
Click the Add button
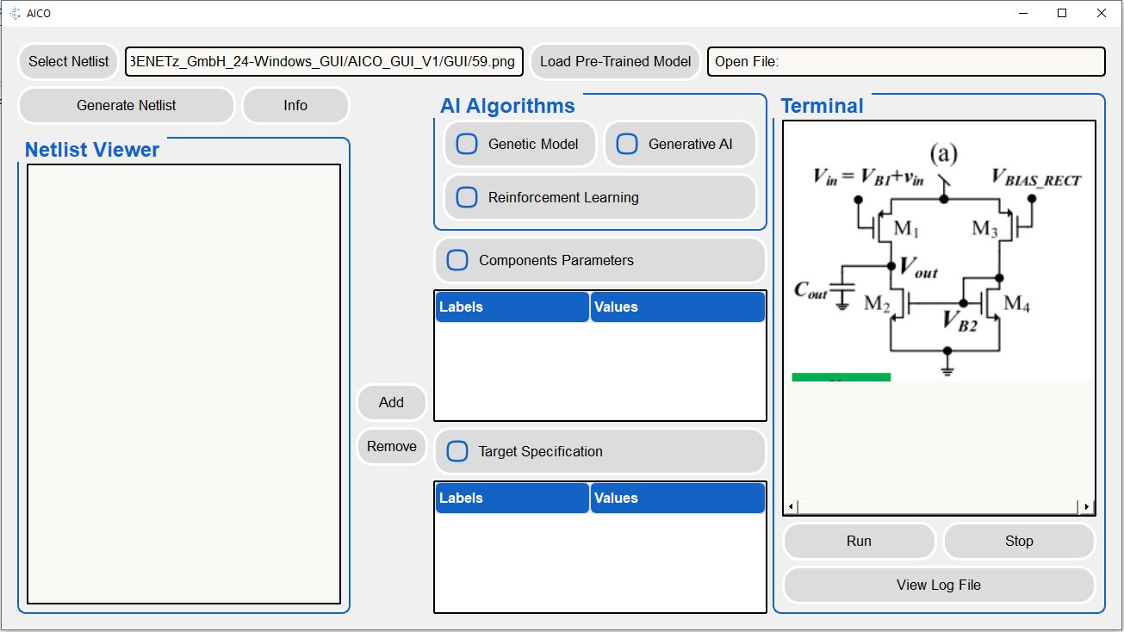391,402
